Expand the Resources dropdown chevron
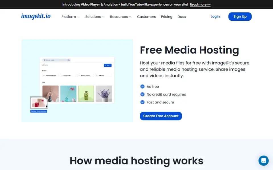Viewport: 273px width, 170px height. pos(130,17)
